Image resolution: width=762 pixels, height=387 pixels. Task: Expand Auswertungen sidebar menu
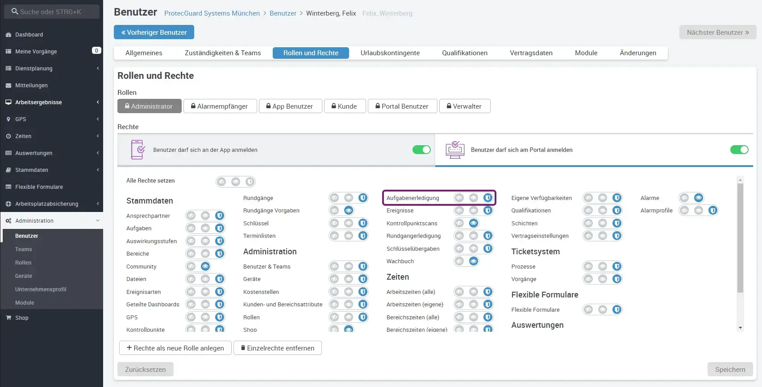click(x=51, y=153)
